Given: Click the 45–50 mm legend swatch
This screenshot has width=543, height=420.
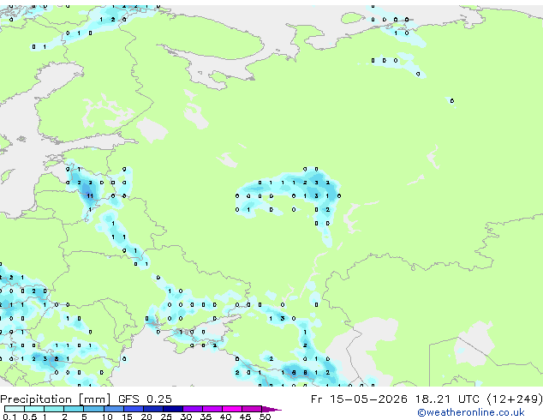Looking at the screenshot, I should point(252,409).
